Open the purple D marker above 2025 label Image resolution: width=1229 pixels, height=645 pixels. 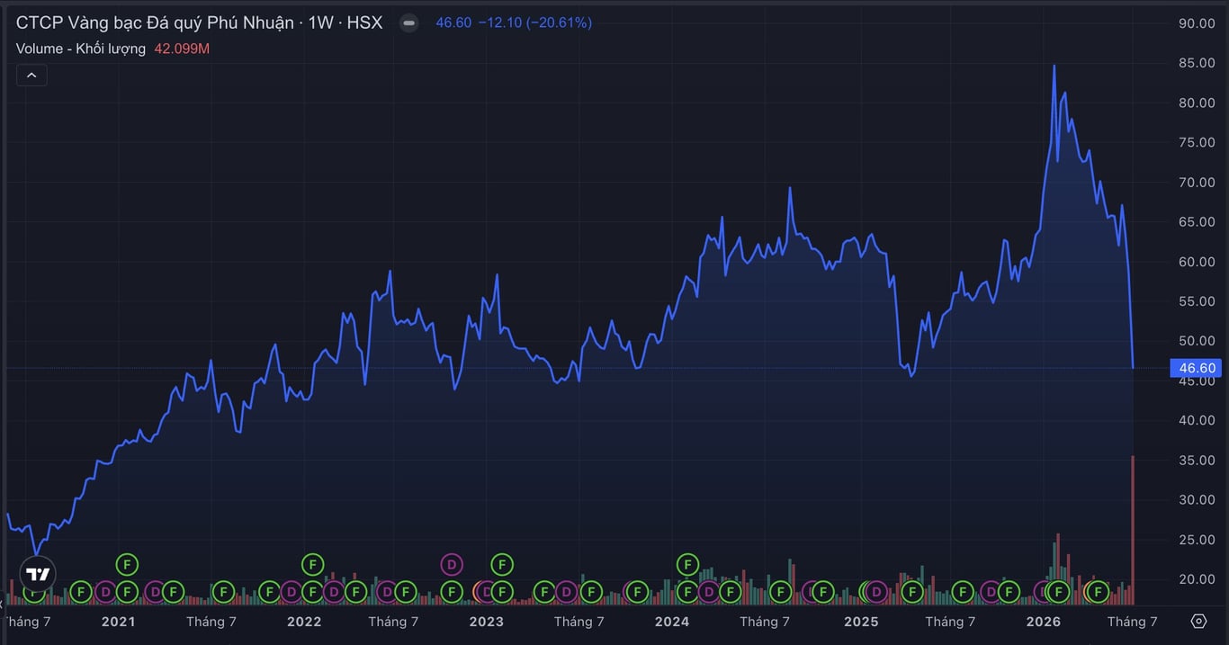875,592
